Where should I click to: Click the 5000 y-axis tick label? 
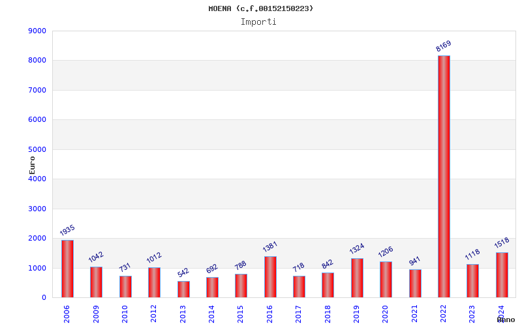(37, 150)
